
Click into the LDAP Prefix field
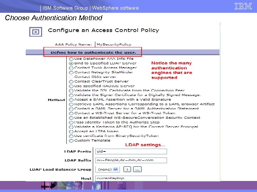(x=131, y=151)
